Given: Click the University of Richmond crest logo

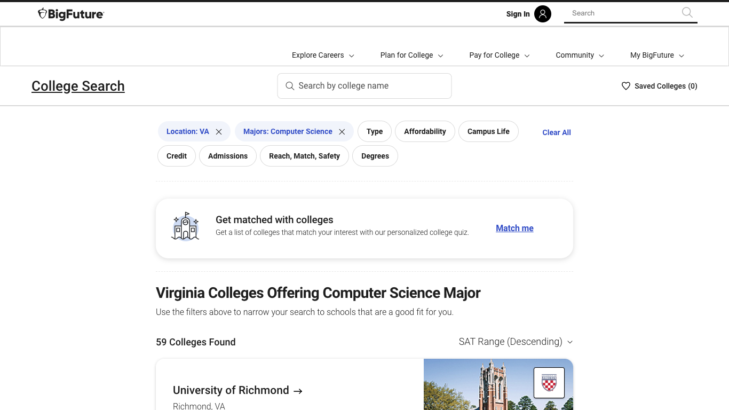Looking at the screenshot, I should point(549,383).
